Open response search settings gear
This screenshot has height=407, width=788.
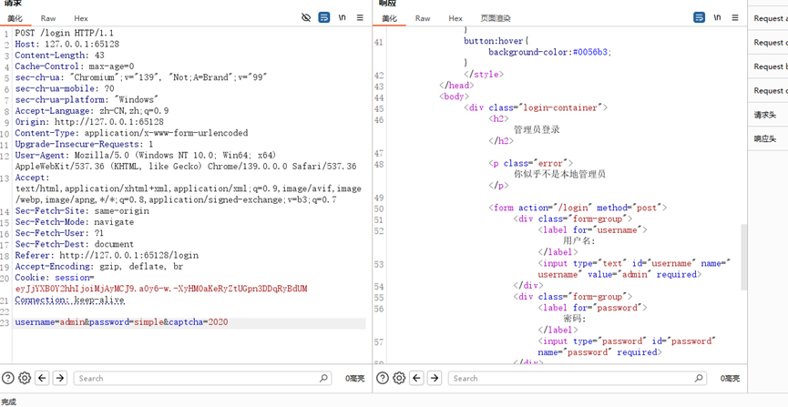pyautogui.click(x=400, y=378)
